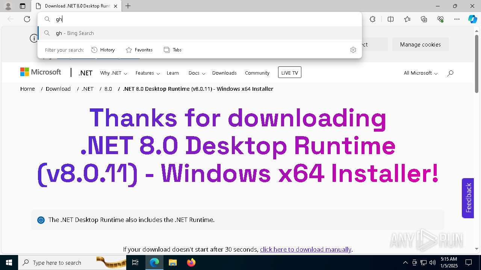Click the Microsoft logo
The height and width of the screenshot is (270, 481).
(41, 72)
